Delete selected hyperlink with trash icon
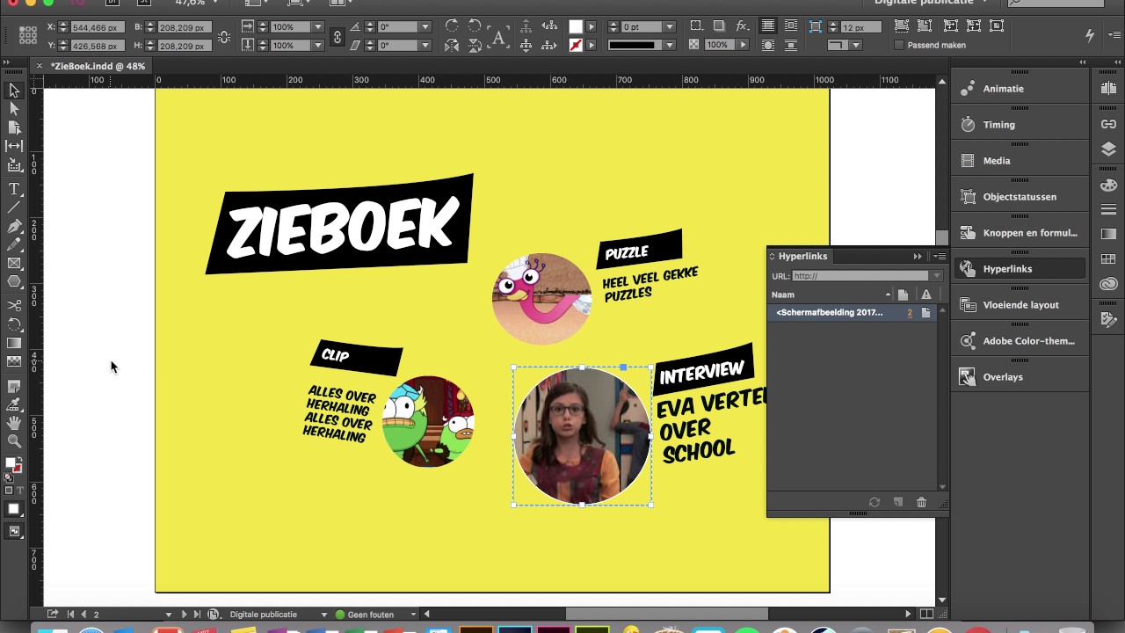Image resolution: width=1125 pixels, height=633 pixels. pyautogui.click(x=921, y=502)
